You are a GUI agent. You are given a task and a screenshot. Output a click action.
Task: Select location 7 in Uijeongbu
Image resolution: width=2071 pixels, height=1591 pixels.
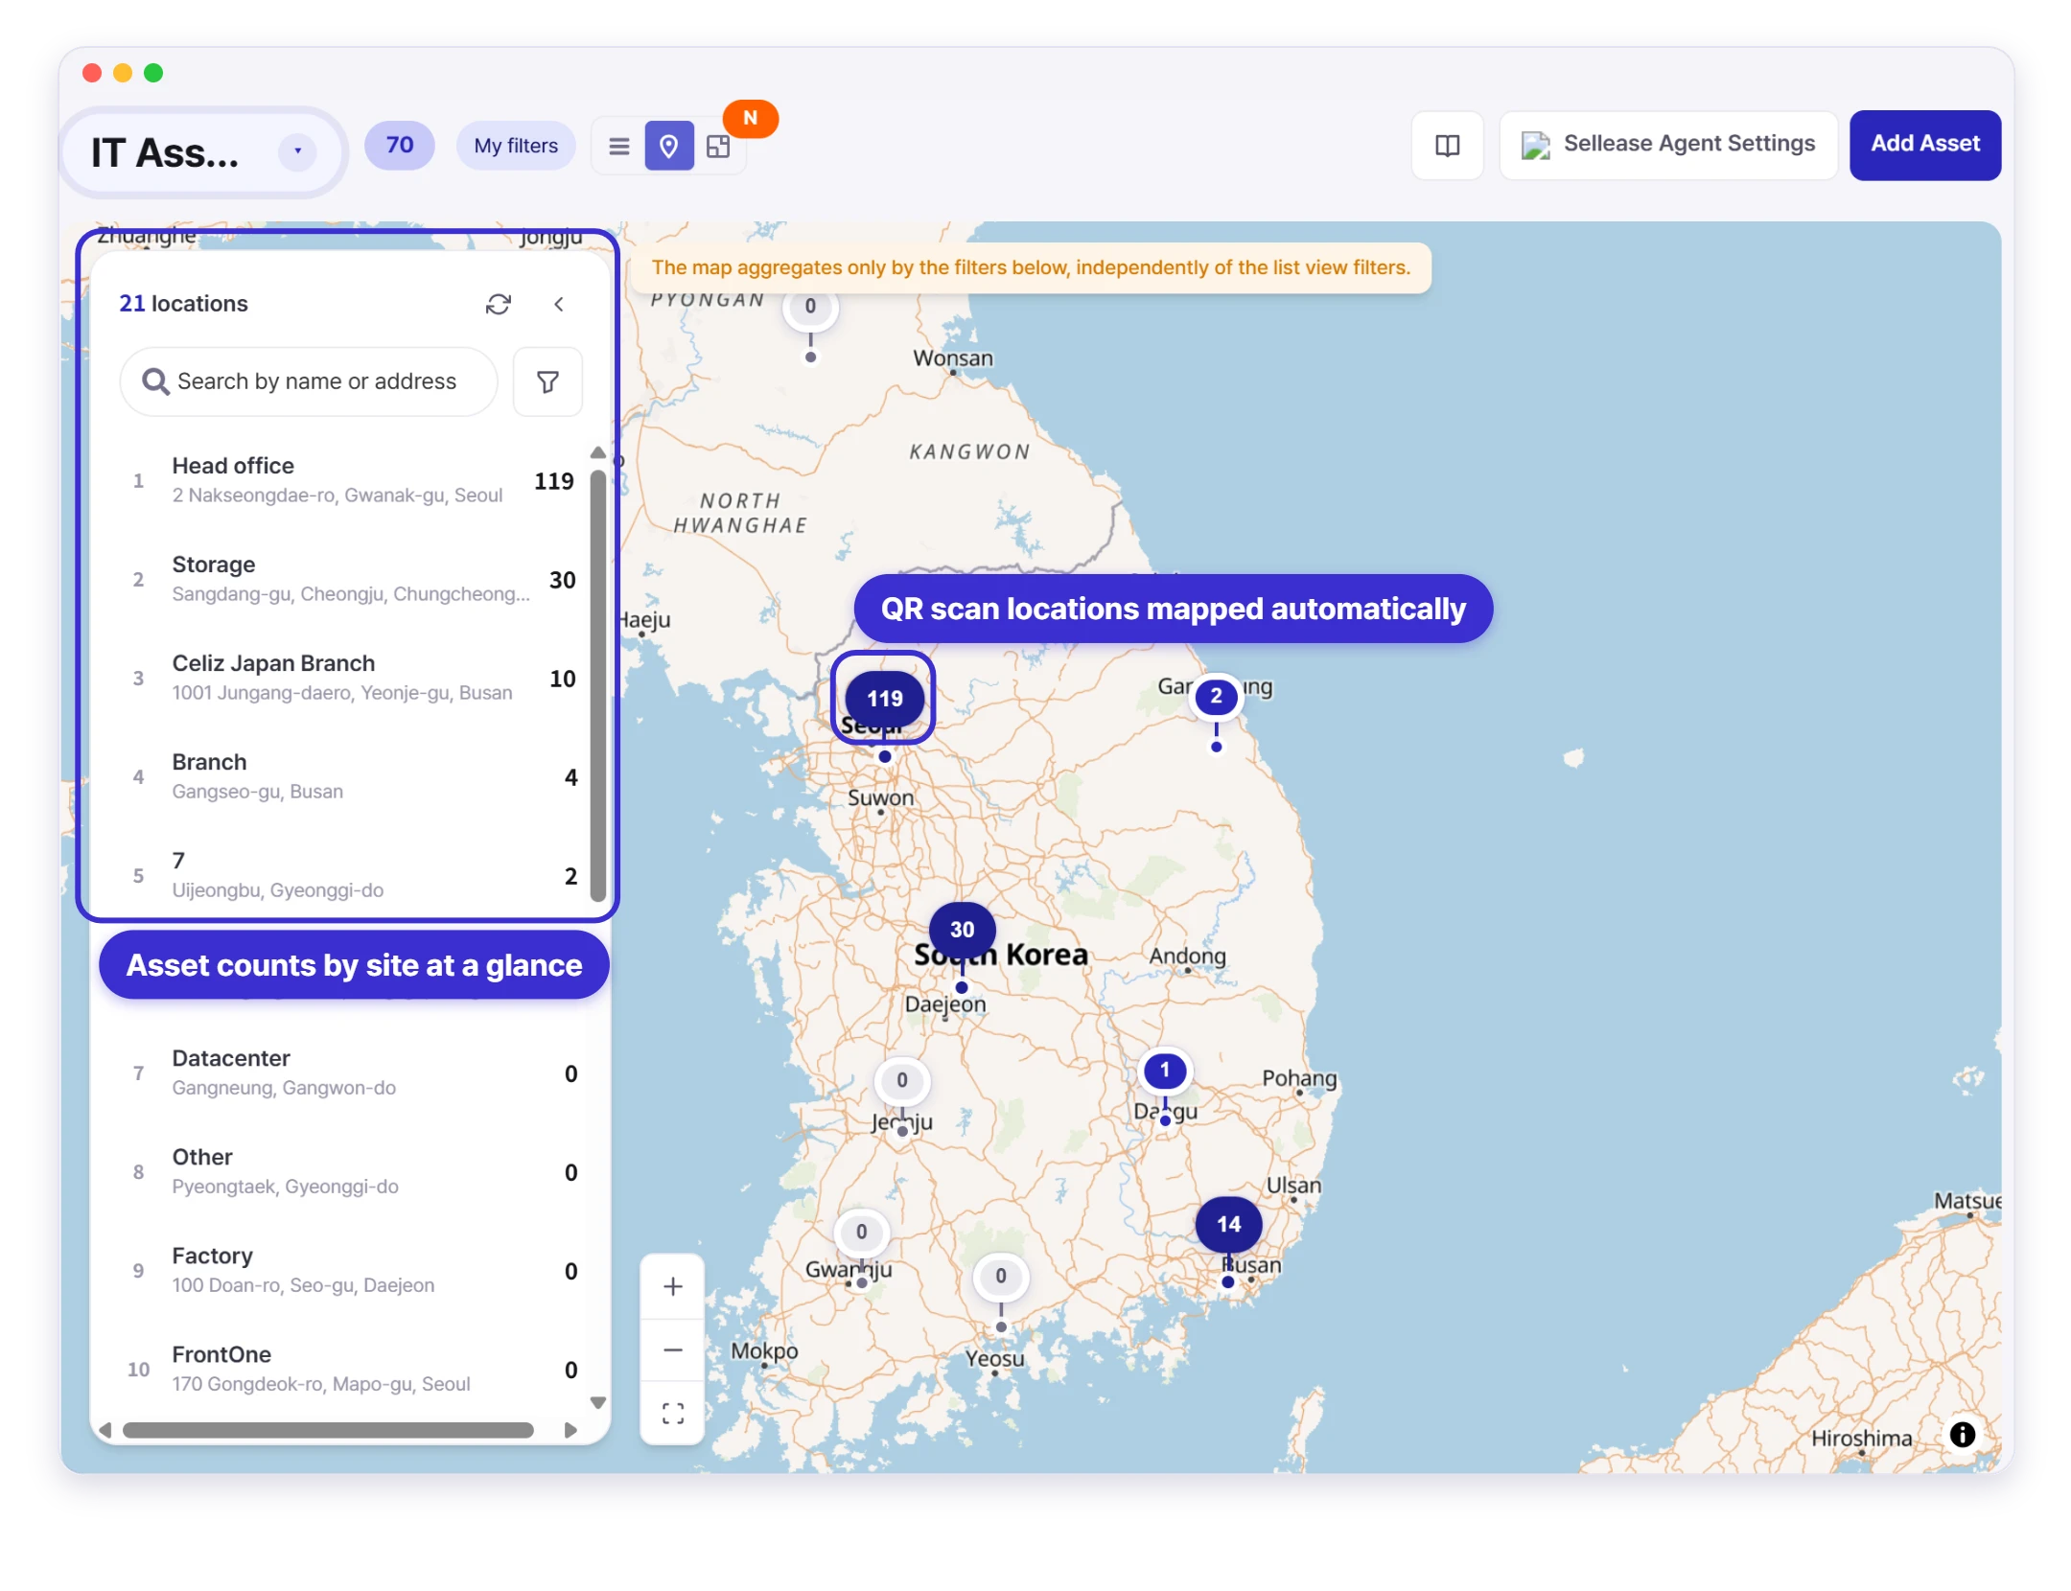click(x=350, y=875)
